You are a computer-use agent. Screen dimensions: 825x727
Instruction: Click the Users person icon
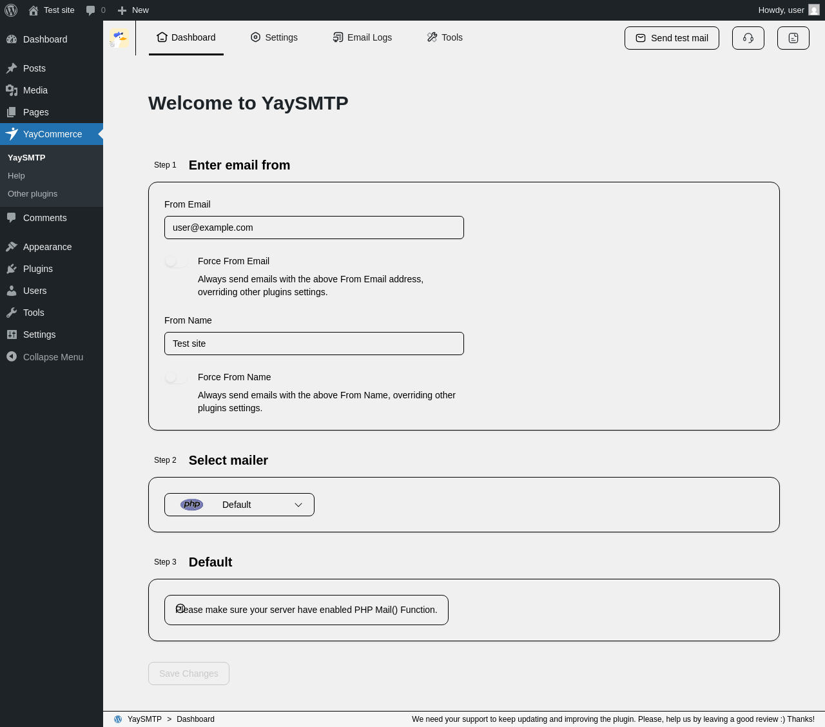pos(12,291)
